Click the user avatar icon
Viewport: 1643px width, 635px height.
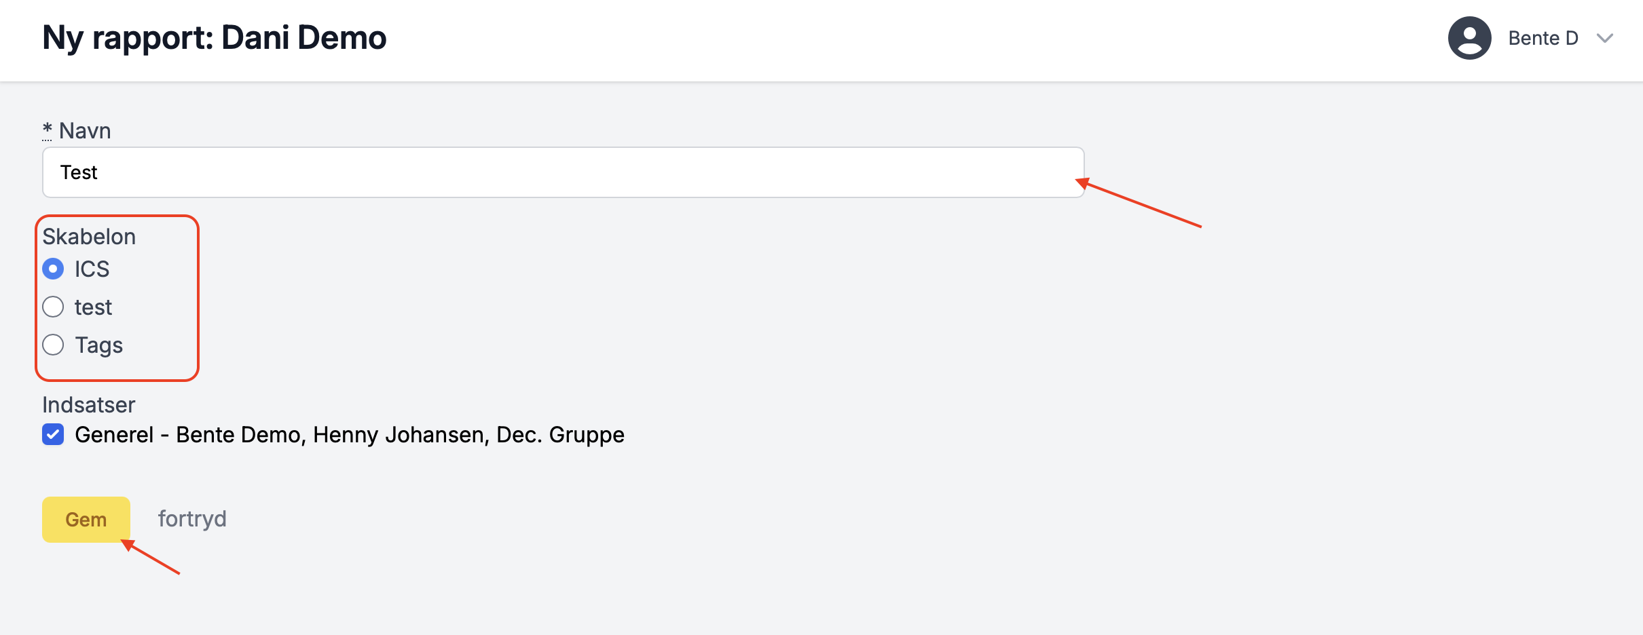click(1469, 38)
